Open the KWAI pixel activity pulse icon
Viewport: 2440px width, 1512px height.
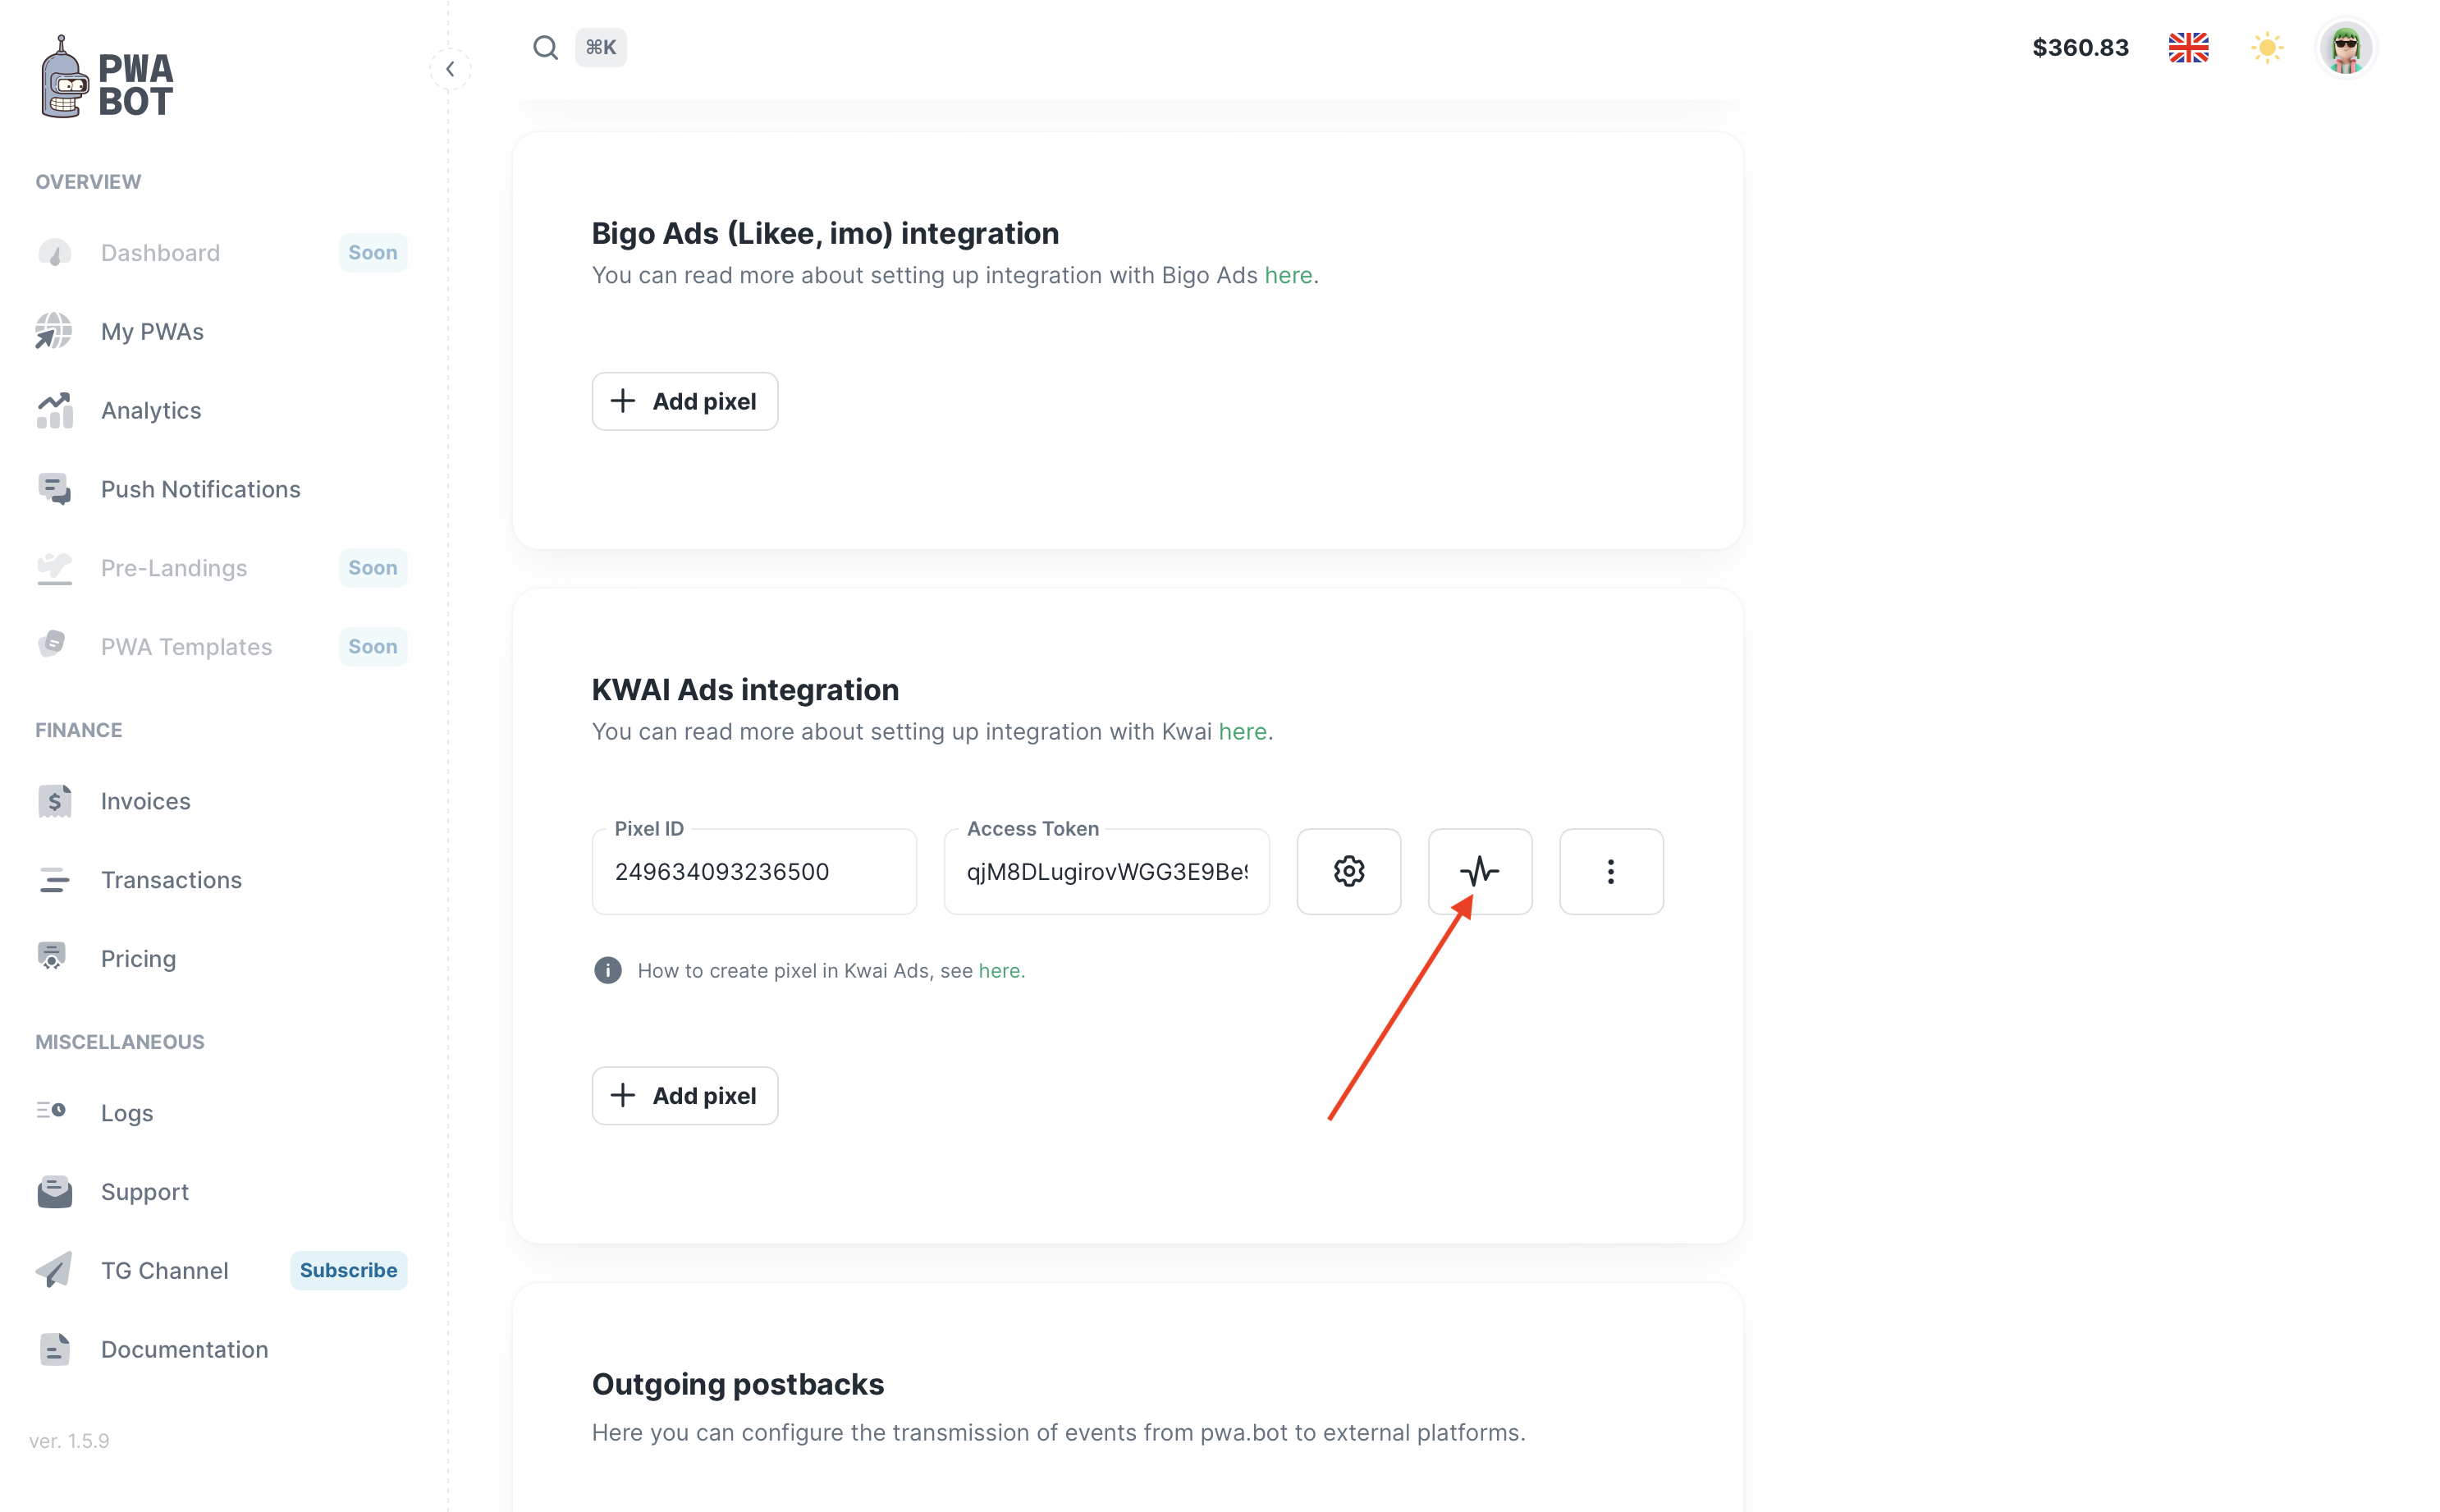click(1480, 871)
